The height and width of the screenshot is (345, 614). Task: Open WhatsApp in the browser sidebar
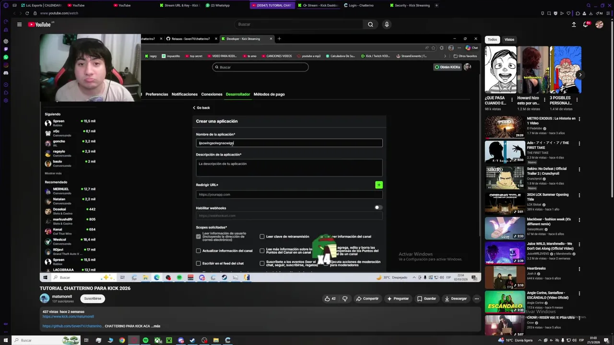pos(6,57)
